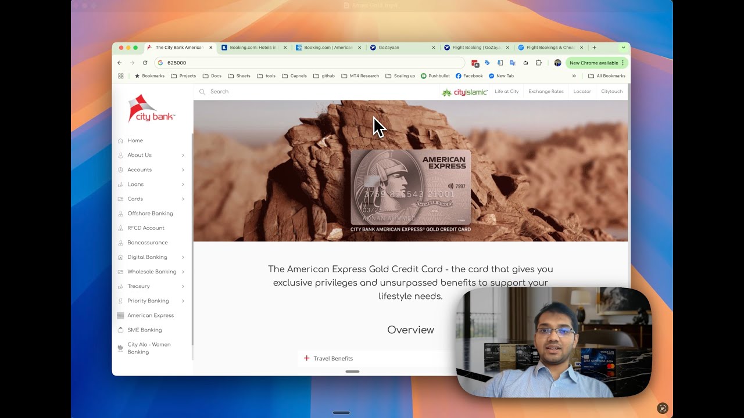Click the About Us person icon
Viewport: 744px width, 418px height.
[120, 155]
